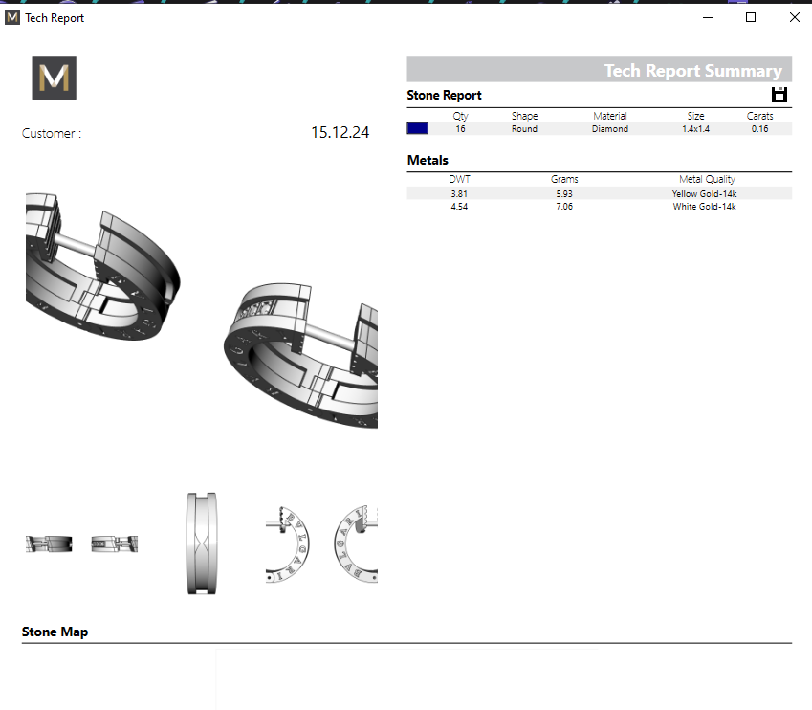Select the second small side-view ring thumbnail
The width and height of the screenshot is (812, 710).
pos(115,544)
